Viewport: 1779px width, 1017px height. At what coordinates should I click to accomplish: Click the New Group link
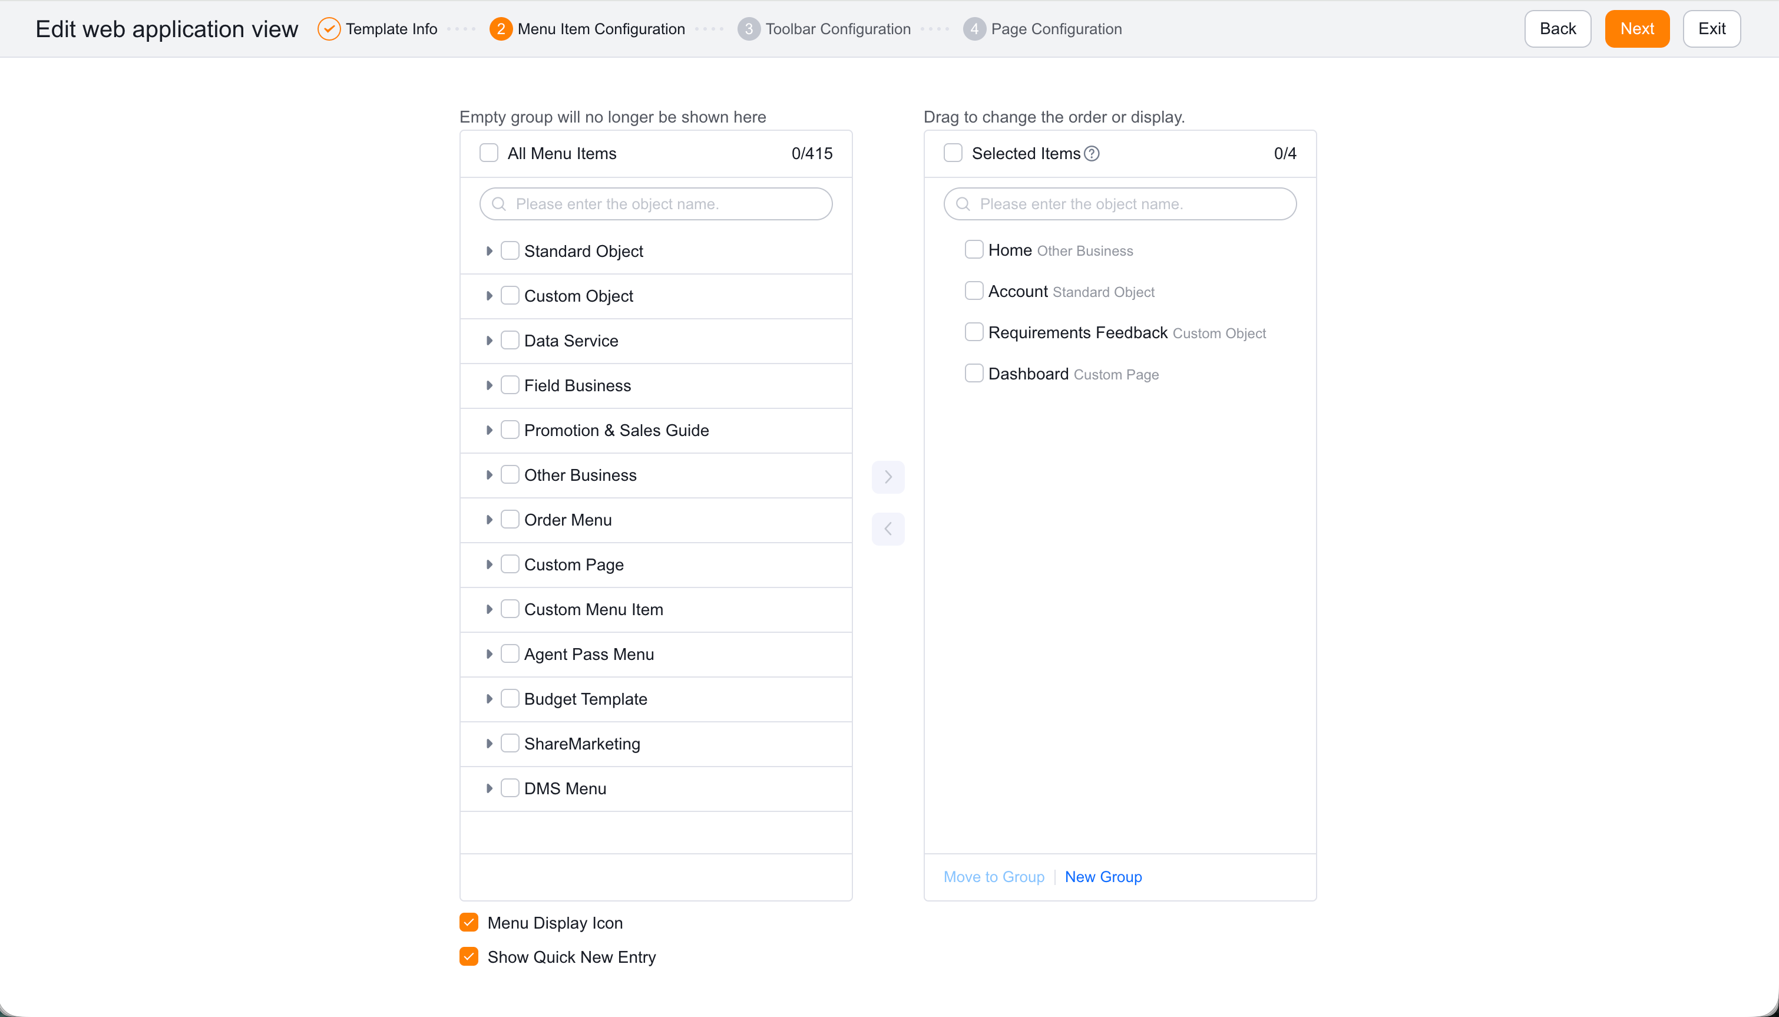coord(1103,877)
